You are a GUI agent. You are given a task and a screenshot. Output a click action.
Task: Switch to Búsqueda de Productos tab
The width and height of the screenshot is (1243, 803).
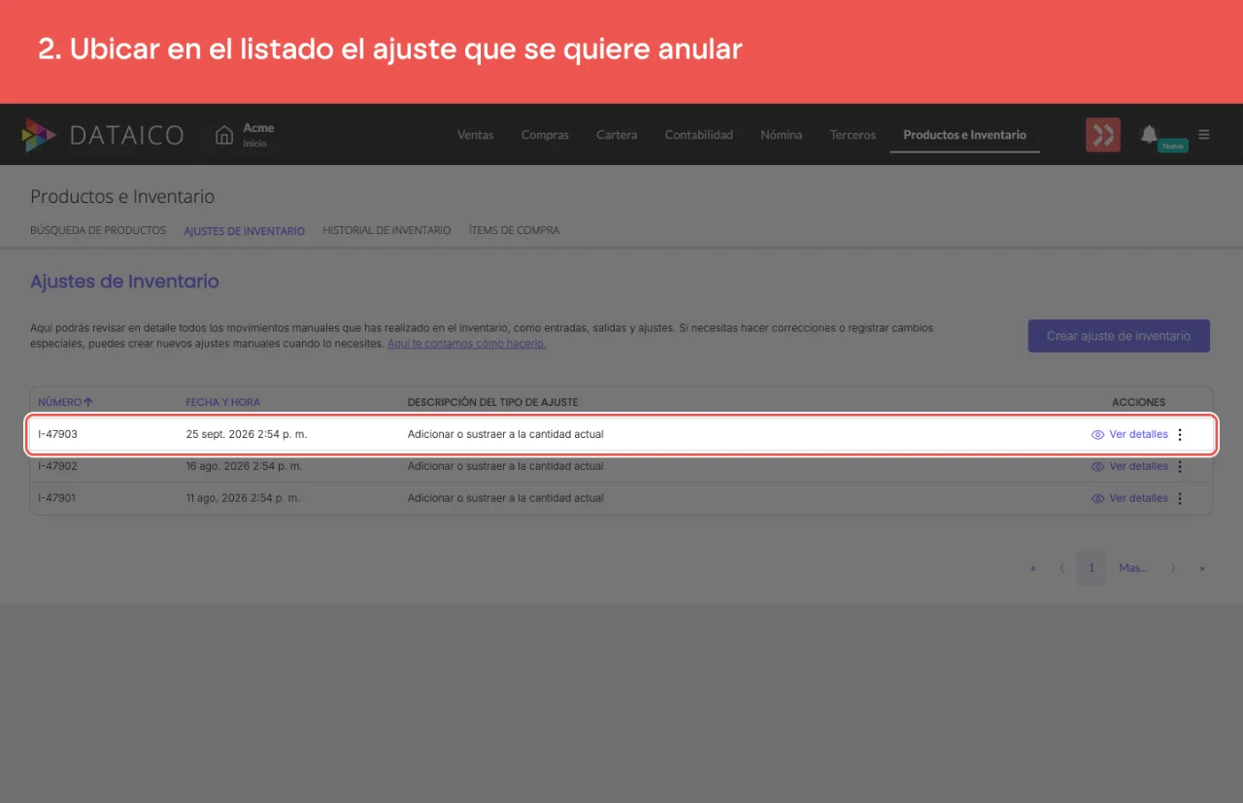98,231
